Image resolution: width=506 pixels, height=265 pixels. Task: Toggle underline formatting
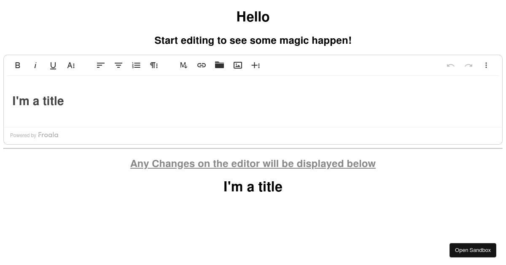click(x=53, y=65)
